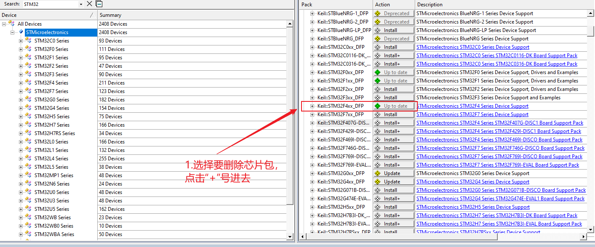Image resolution: width=595 pixels, height=247 pixels.
Task: Open STM32F7 Series Device Support link
Action: (472, 114)
